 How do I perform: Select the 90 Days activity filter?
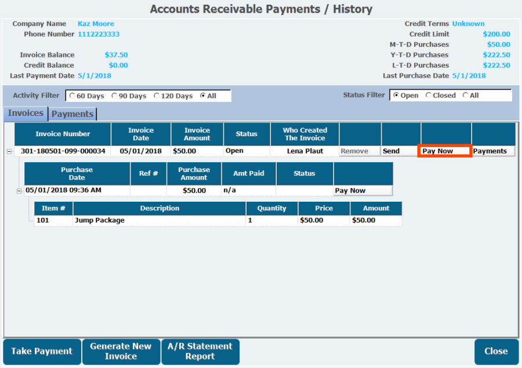(114, 96)
